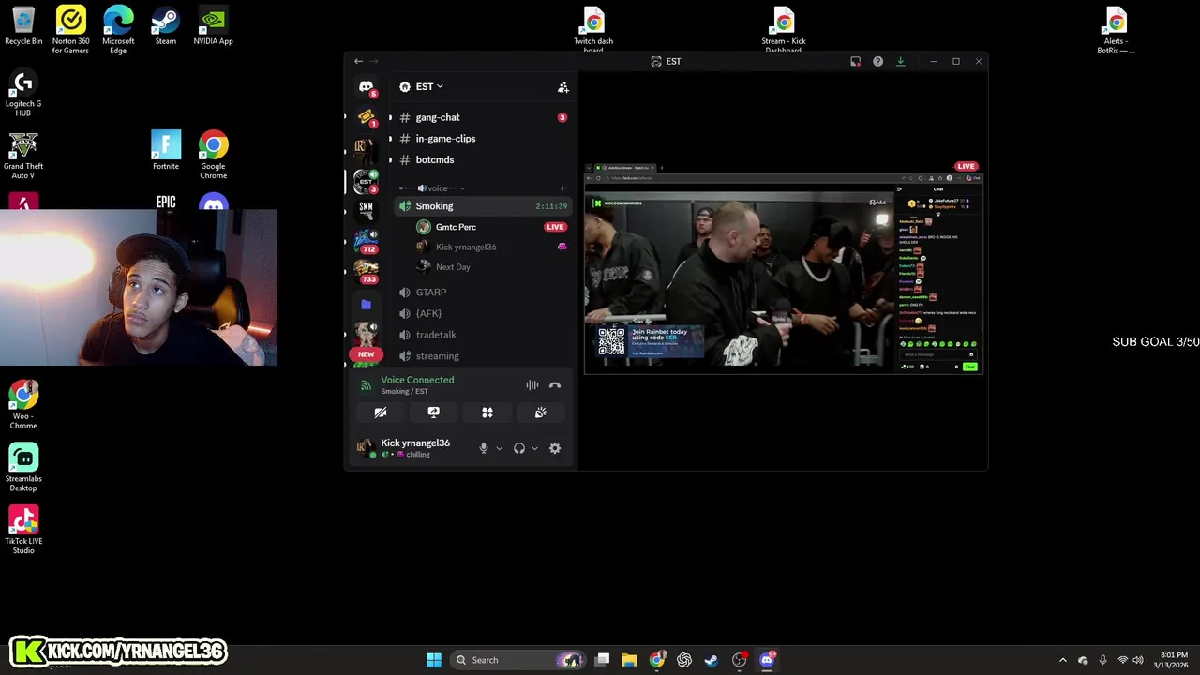Invite people to EST server icon
The image size is (1200, 675).
coord(563,87)
